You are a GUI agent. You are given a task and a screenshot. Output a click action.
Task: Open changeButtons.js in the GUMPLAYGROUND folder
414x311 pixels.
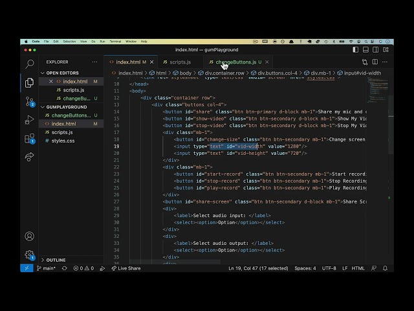[71, 115]
